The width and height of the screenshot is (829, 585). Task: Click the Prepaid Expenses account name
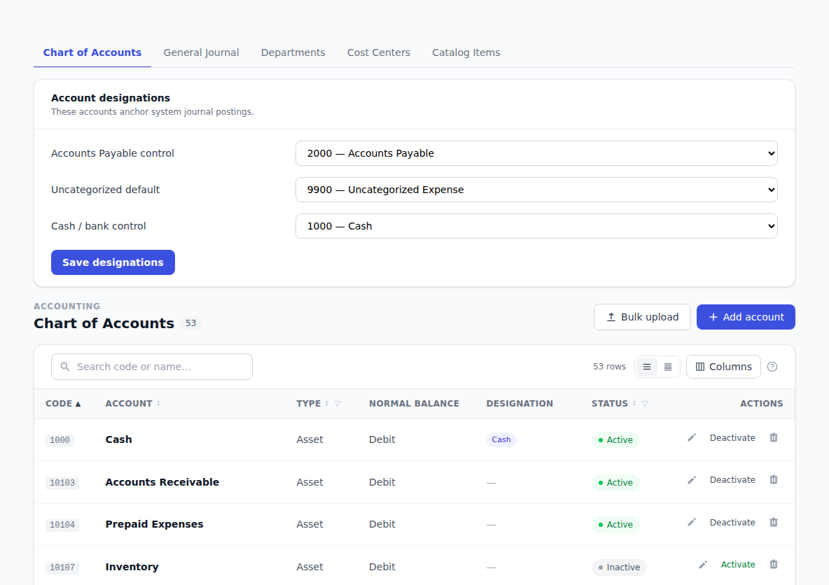click(x=154, y=524)
